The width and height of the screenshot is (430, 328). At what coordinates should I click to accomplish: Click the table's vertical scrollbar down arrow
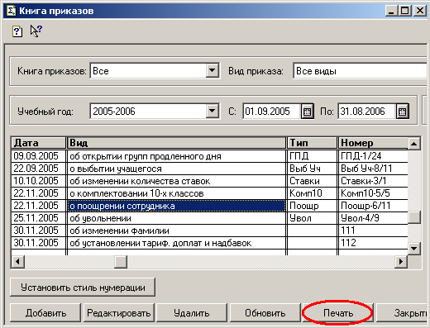[x=414, y=249]
